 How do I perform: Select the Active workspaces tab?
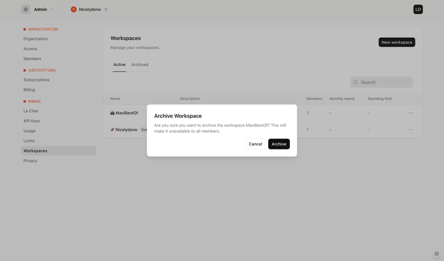(x=119, y=65)
